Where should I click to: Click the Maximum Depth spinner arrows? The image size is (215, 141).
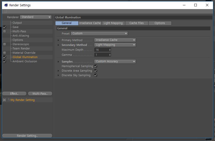(x=110, y=50)
